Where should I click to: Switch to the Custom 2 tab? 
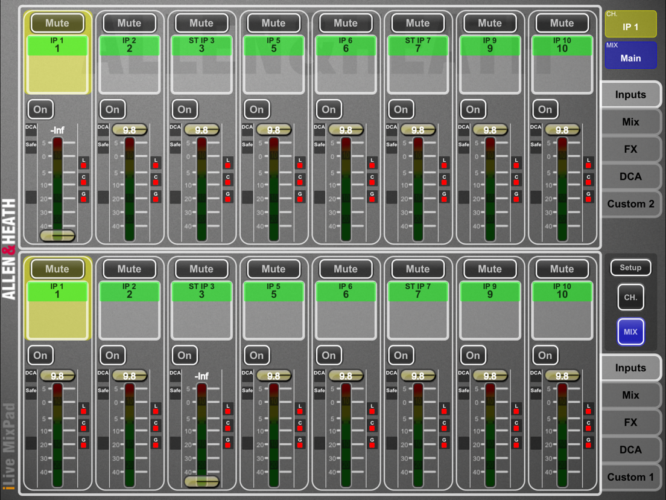coord(631,204)
